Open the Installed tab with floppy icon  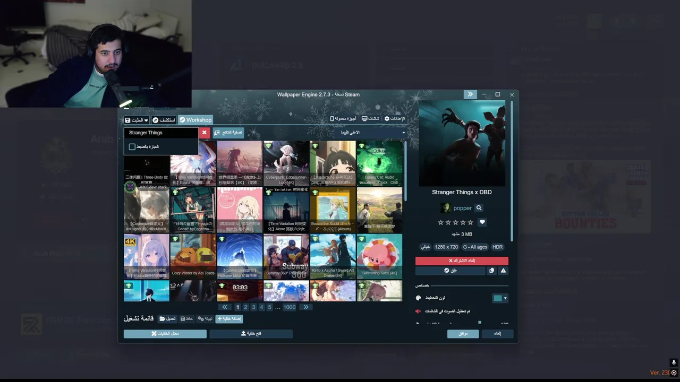[134, 120]
